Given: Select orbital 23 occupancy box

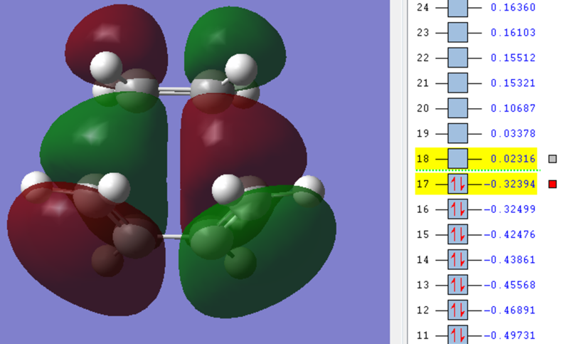Looking at the screenshot, I should (x=457, y=33).
